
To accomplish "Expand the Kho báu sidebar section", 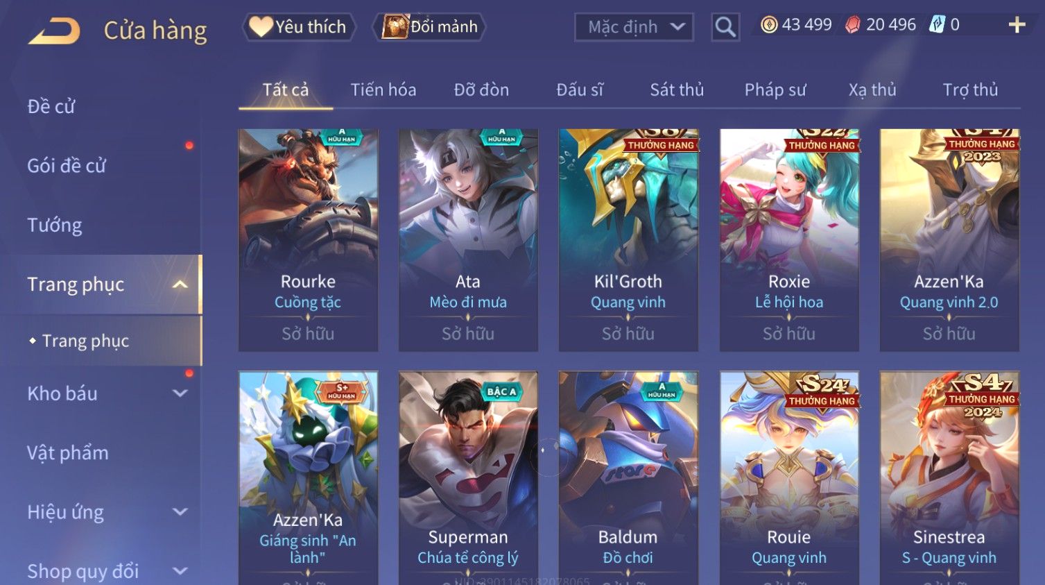I will point(180,393).
